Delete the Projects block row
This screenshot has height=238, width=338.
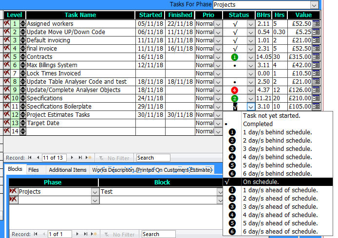[x=13, y=191]
